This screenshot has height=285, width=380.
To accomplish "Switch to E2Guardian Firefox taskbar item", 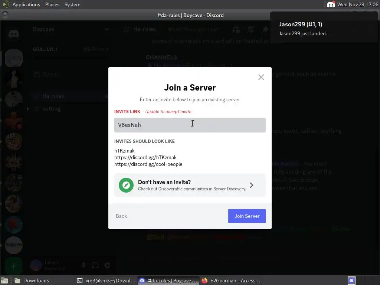I will pos(231,281).
